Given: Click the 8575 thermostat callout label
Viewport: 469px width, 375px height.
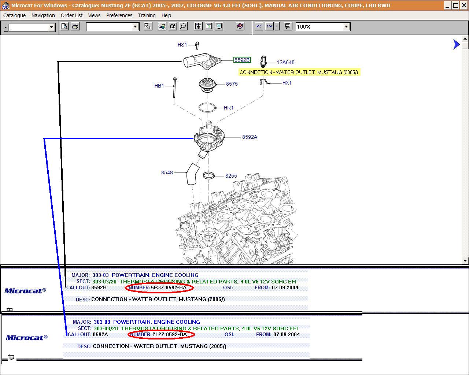Looking at the screenshot, I should 232,84.
